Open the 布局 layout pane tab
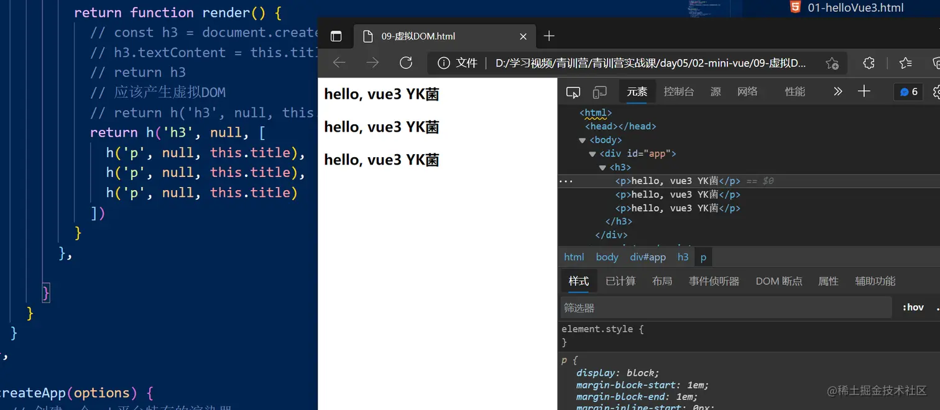This screenshot has height=410, width=940. [x=662, y=281]
